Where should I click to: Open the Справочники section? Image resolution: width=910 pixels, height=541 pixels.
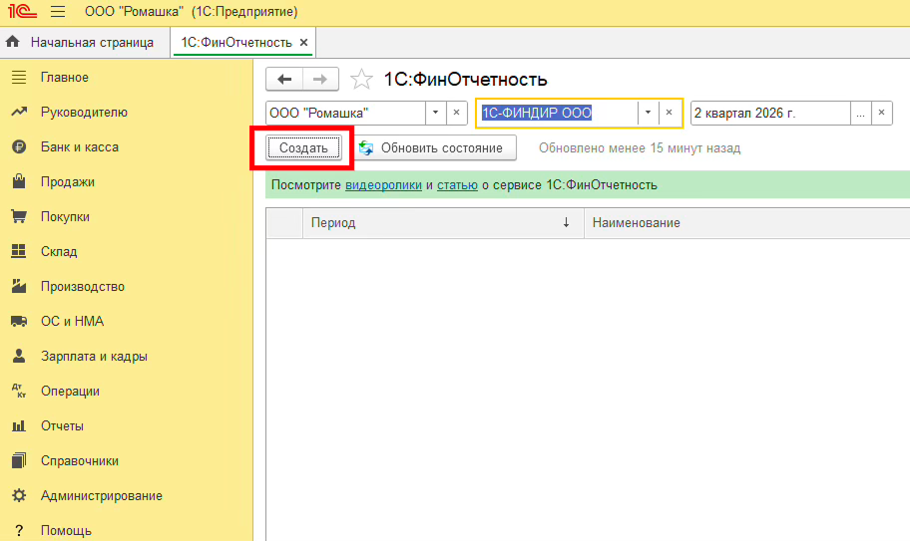(x=80, y=460)
